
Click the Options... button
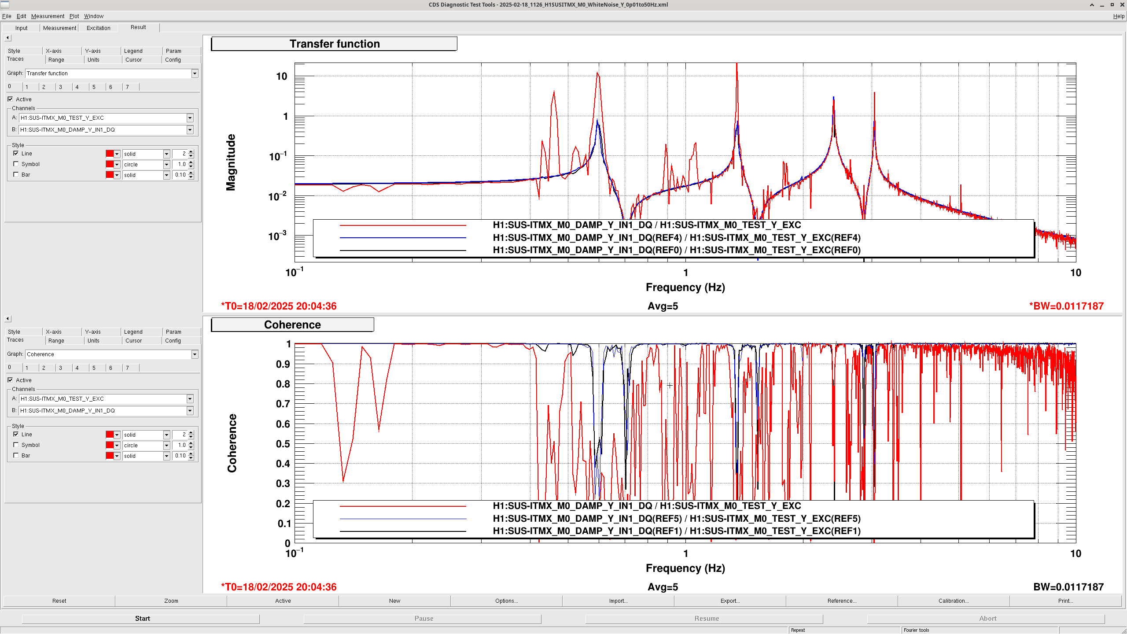[506, 601]
